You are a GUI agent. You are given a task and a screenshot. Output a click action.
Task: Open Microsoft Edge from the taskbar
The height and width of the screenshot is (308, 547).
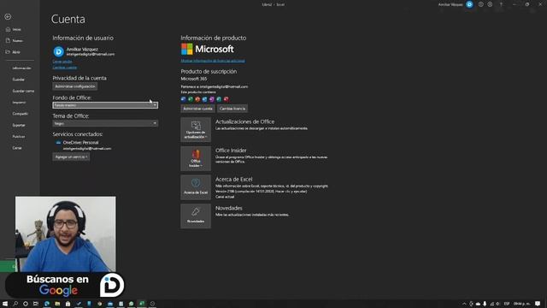[x=47, y=304]
